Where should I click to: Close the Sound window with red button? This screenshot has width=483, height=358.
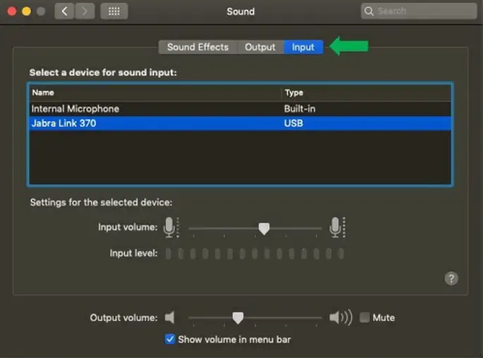point(12,11)
